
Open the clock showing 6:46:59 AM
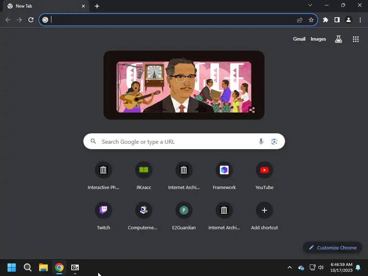tap(341, 267)
